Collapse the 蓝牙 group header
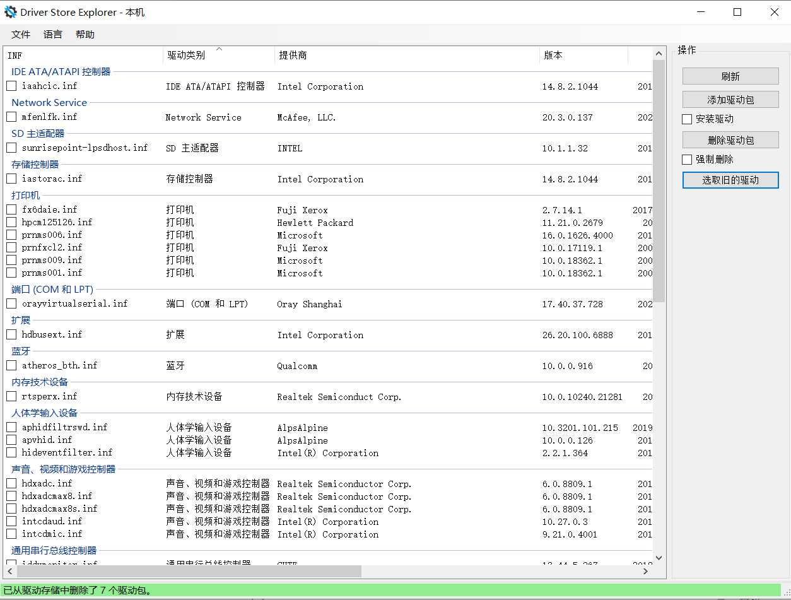The width and height of the screenshot is (791, 600). (21, 351)
